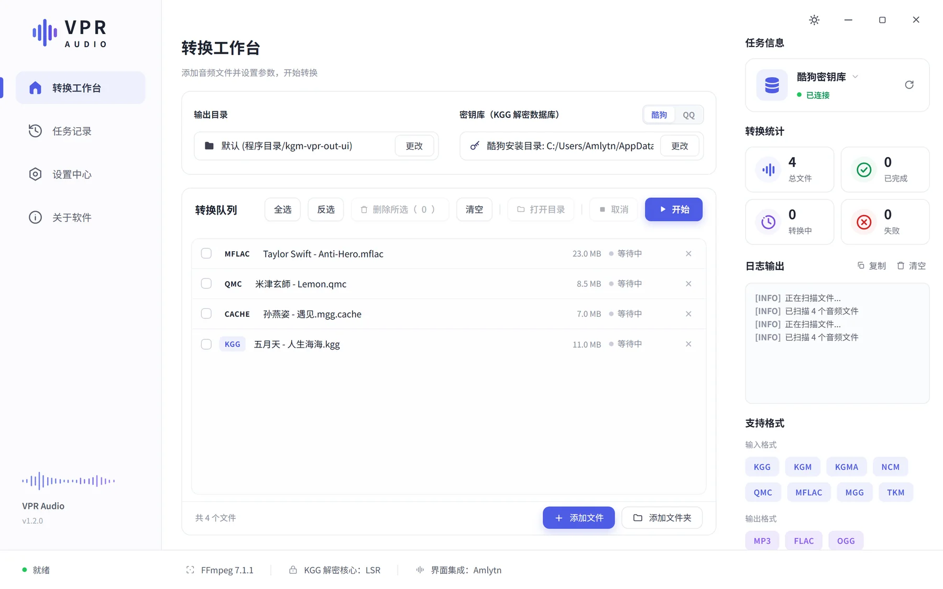The height and width of the screenshot is (589, 943).
Task: Click the 界面集成: Amlytn status text
Action: 466,570
